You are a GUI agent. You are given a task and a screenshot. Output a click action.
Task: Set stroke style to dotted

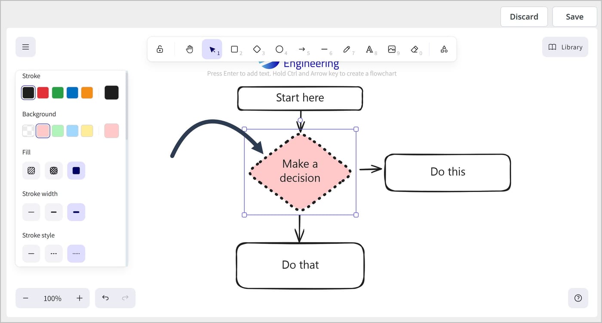pos(76,253)
